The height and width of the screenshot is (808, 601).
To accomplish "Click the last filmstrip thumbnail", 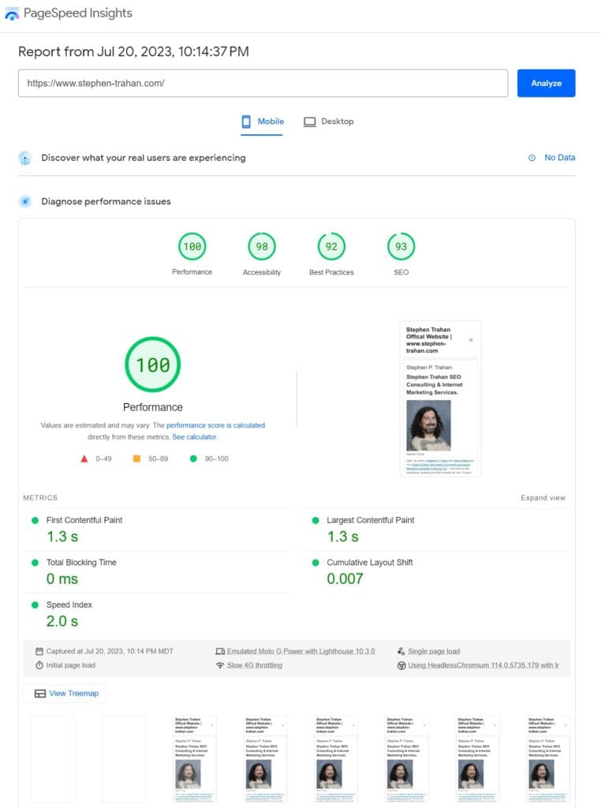I will (x=548, y=758).
